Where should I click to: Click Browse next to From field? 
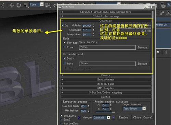click(143, 47)
